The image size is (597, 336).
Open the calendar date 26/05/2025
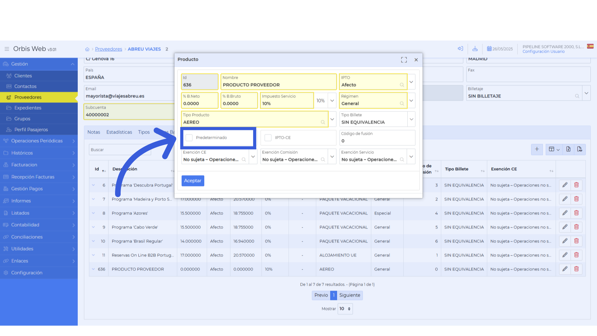[500, 49]
